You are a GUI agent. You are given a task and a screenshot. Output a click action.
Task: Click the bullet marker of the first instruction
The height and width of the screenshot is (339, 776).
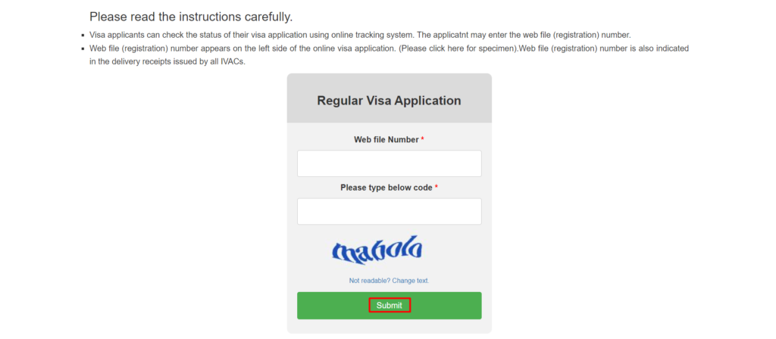click(83, 36)
